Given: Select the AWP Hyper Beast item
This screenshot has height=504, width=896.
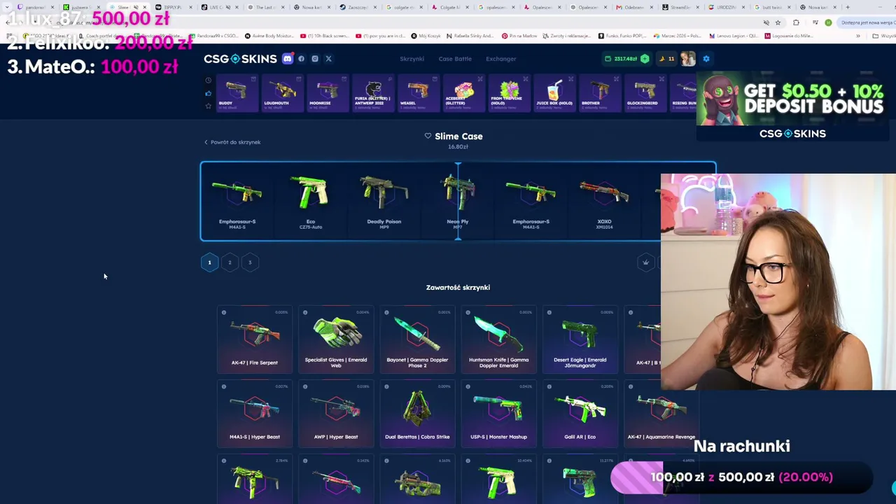Looking at the screenshot, I should point(336,414).
